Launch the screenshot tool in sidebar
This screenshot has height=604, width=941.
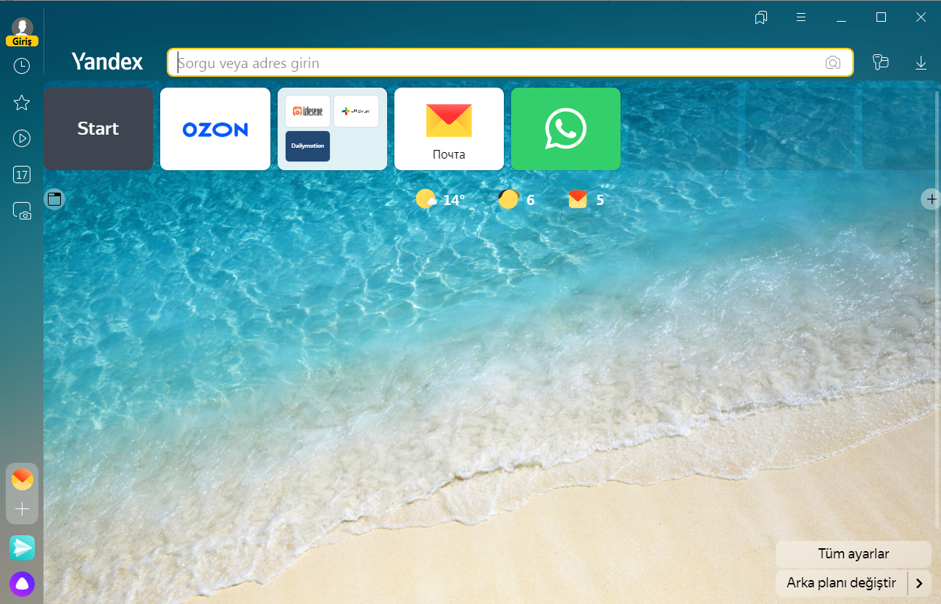[22, 211]
